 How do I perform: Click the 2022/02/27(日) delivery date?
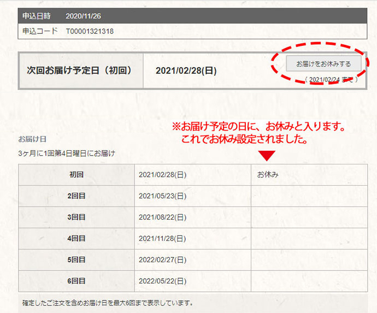(163, 260)
